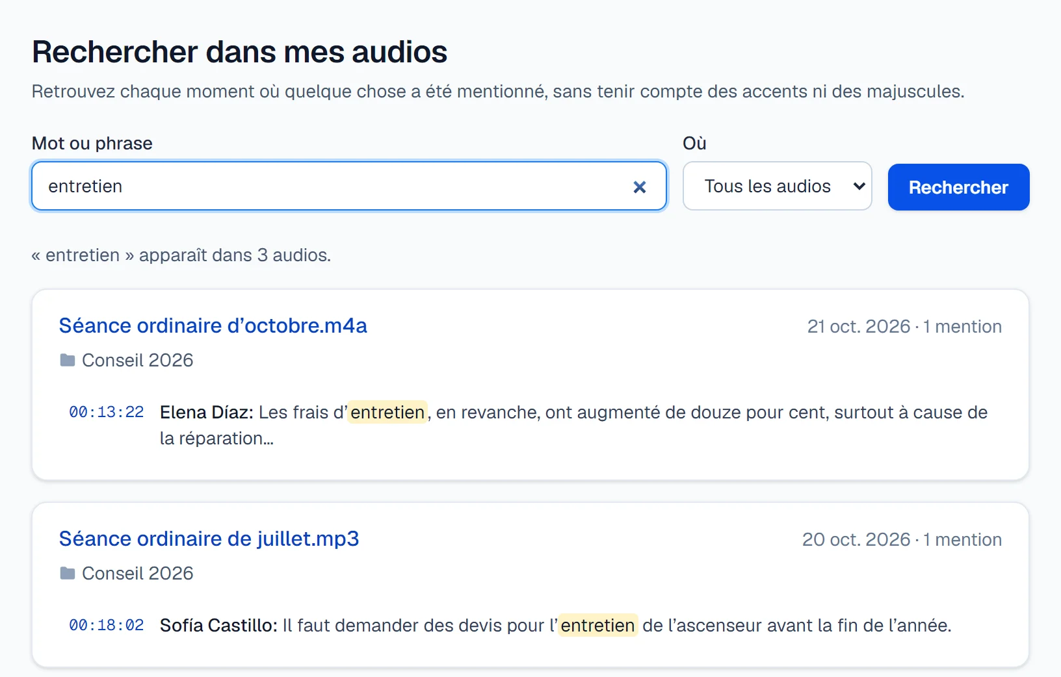
Task: Click the 'Rechercher dans mes audios' heading
Action: 240,52
